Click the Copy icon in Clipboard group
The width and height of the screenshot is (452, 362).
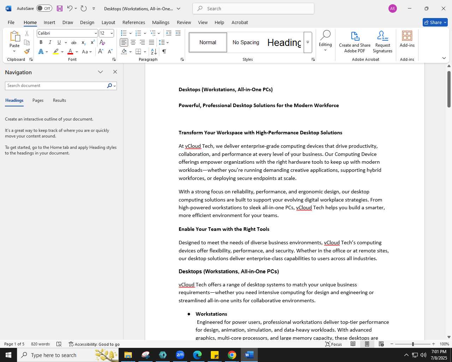27,42
